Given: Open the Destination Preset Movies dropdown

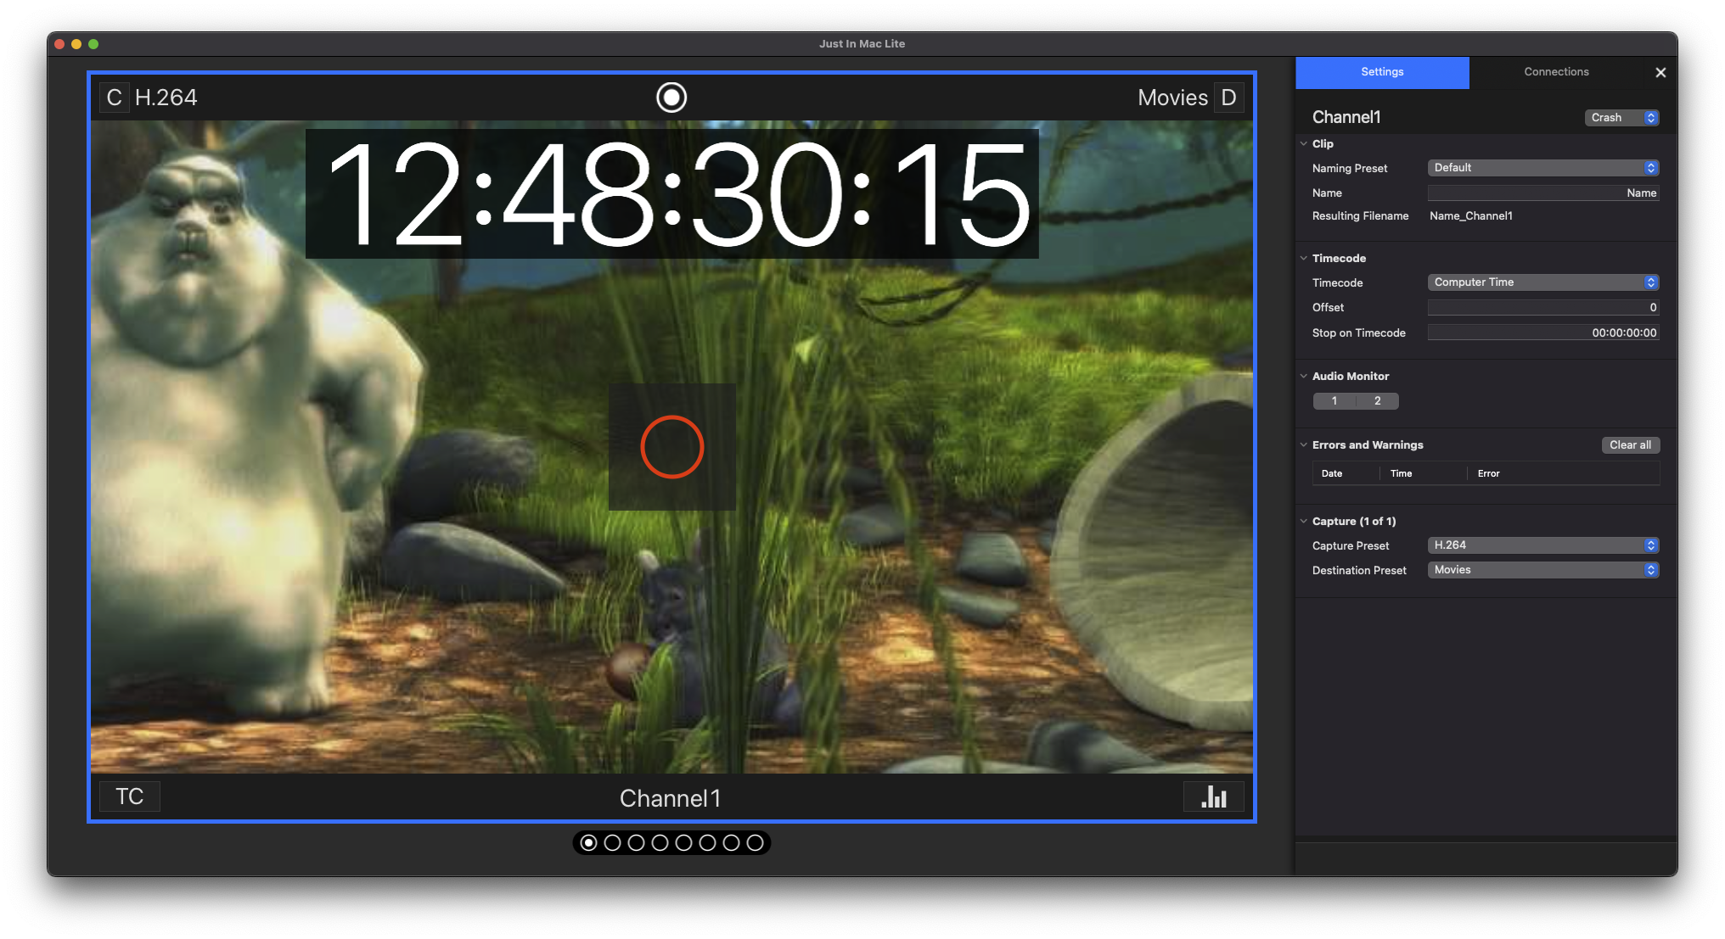Looking at the screenshot, I should click(1543, 570).
